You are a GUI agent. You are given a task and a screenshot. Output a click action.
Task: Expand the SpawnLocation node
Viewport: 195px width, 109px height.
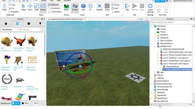click(155, 40)
